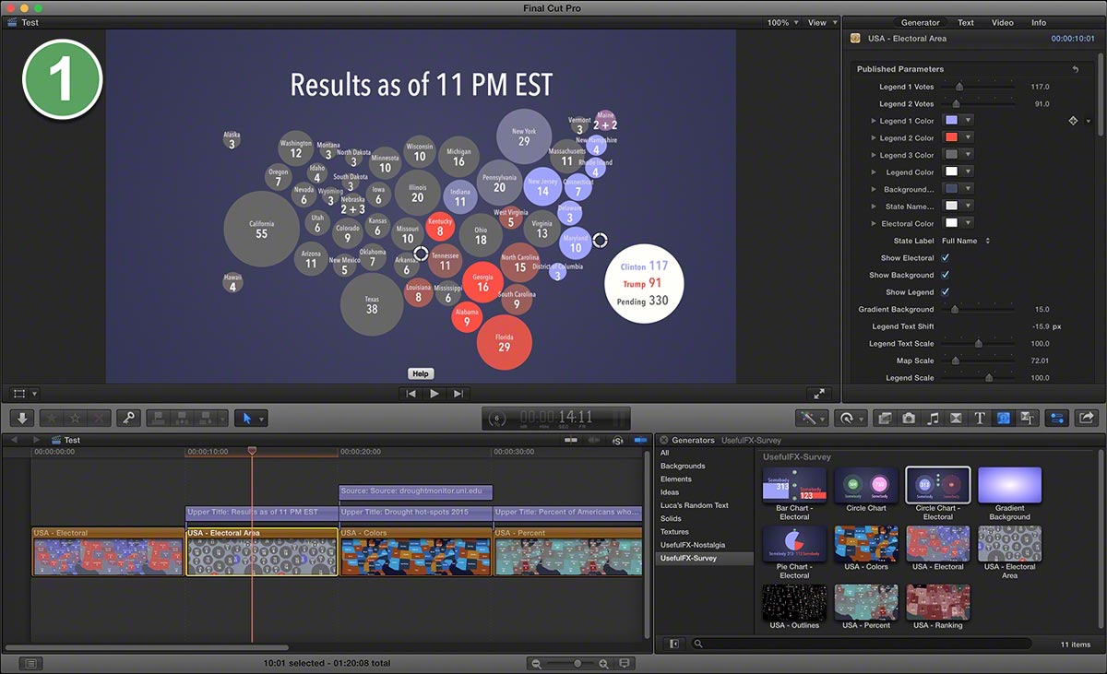1107x674 pixels.
Task: Show the Photos browser camera icon
Action: coord(909,418)
